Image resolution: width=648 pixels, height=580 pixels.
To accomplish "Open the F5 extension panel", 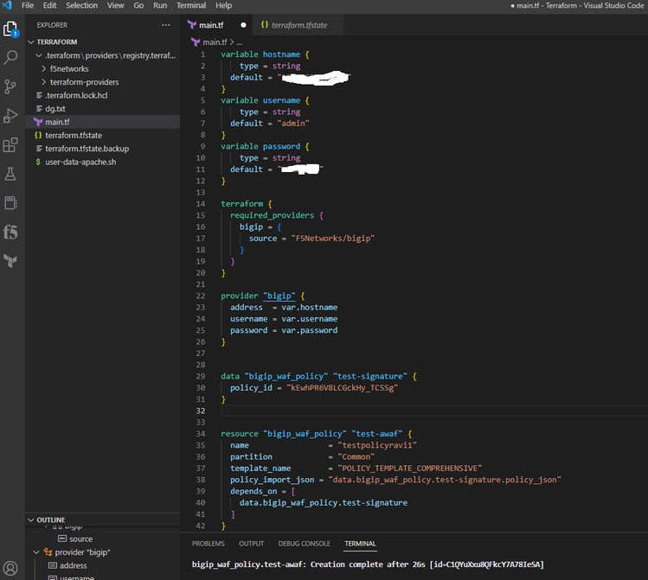I will (11, 233).
